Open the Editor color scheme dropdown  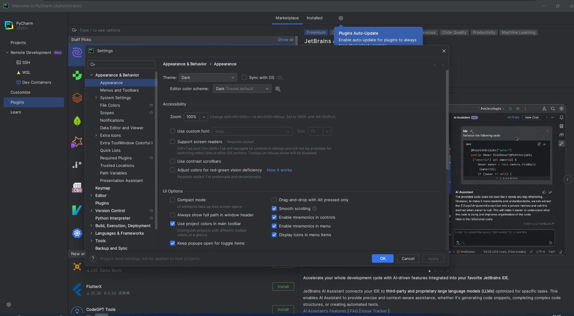[x=242, y=89]
